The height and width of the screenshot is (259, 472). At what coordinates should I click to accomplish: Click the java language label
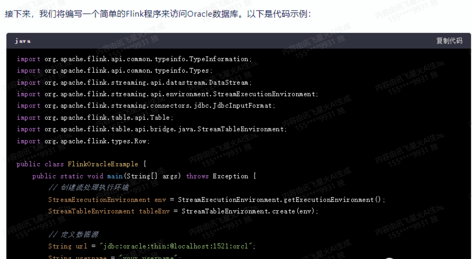(x=23, y=41)
